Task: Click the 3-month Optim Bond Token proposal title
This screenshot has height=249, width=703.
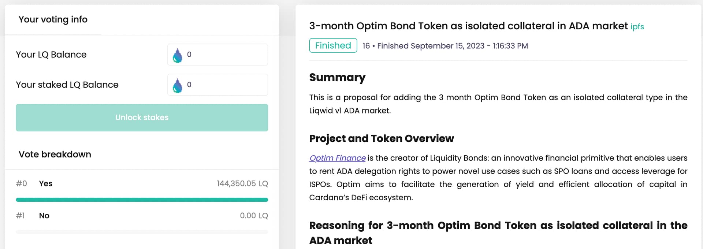Action: (468, 26)
